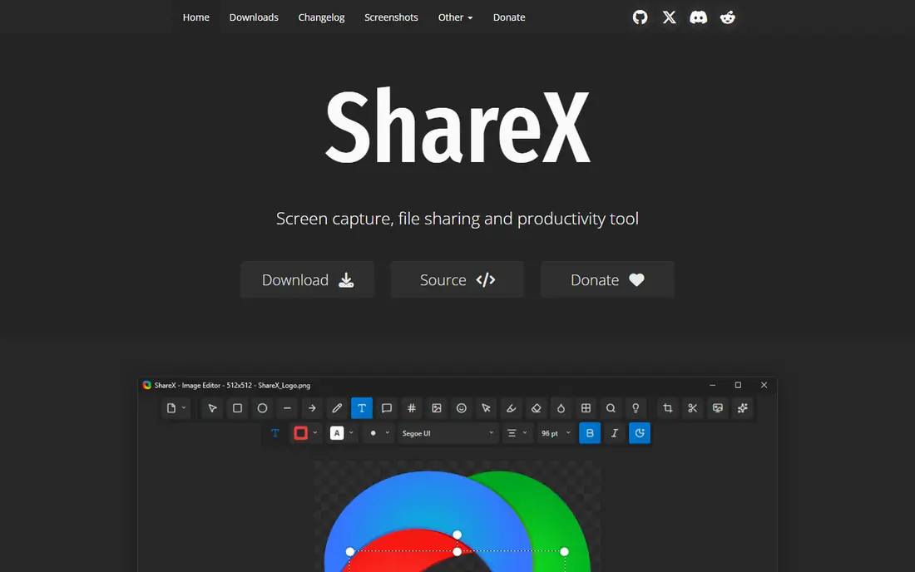Viewport: 915px width, 572px height.
Task: Select the Insert image tool
Action: [x=437, y=408]
